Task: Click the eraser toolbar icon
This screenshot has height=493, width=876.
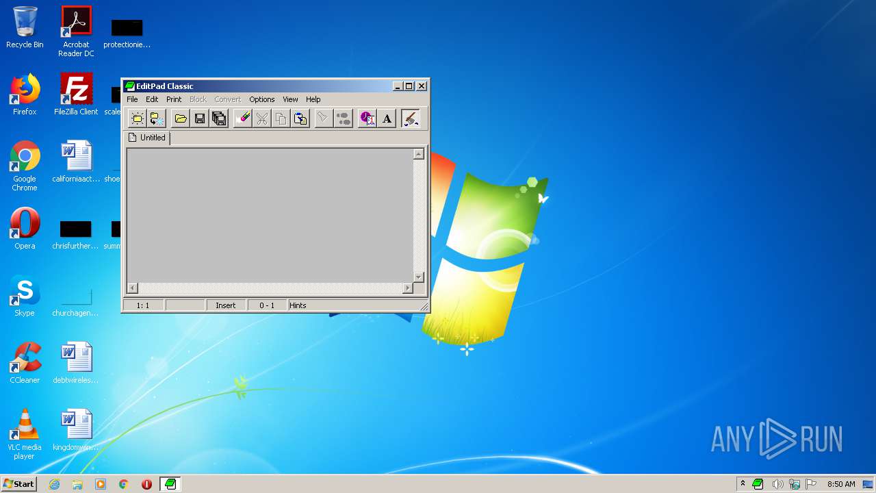Action: pyautogui.click(x=242, y=118)
